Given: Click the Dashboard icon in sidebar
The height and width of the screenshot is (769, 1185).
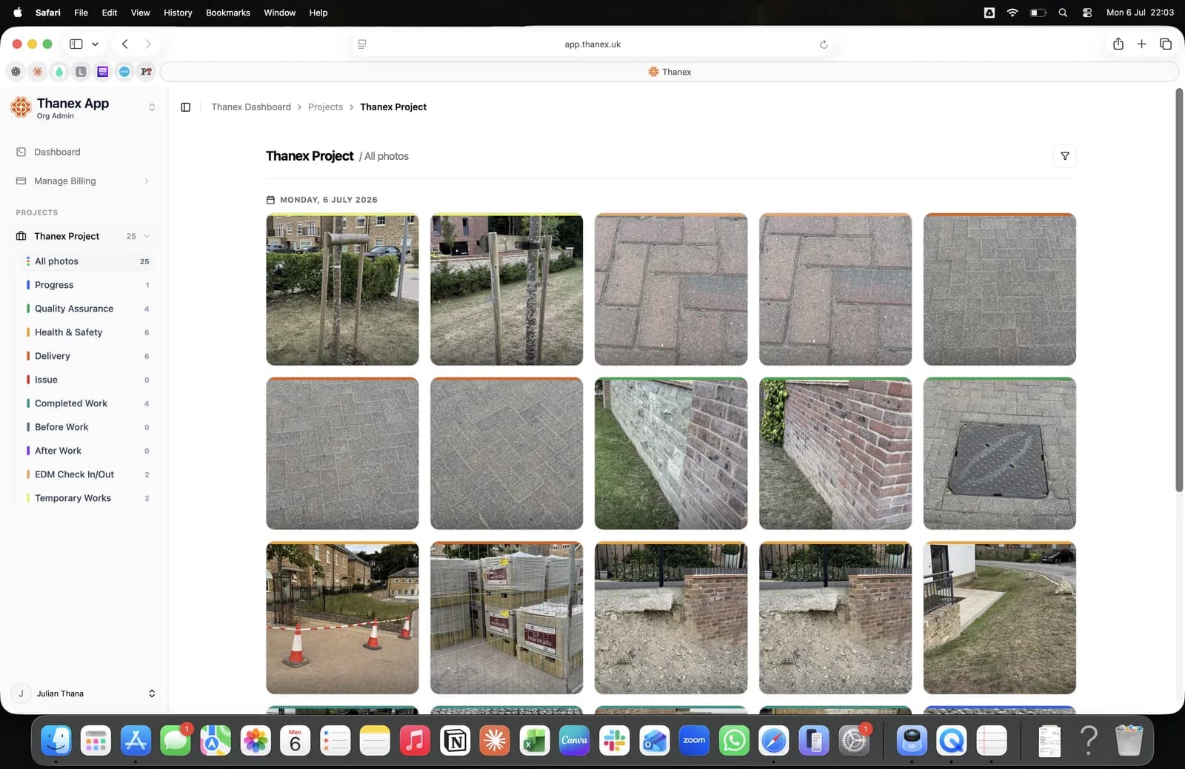Looking at the screenshot, I should pyautogui.click(x=21, y=152).
